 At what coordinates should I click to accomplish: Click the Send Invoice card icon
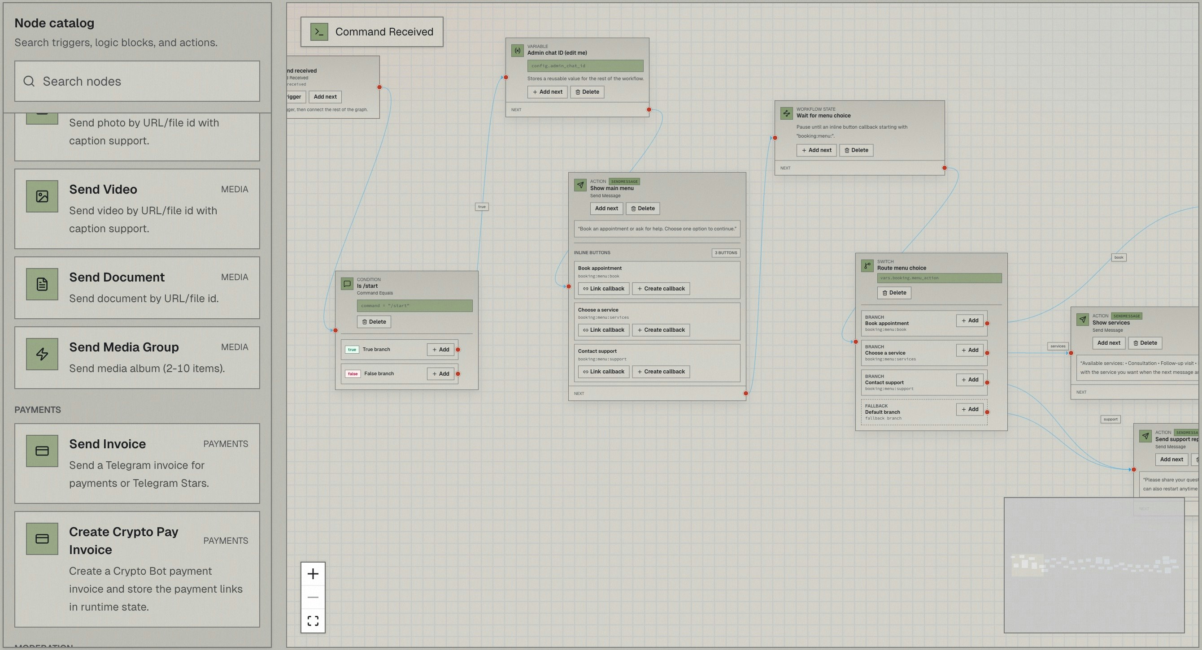click(42, 451)
